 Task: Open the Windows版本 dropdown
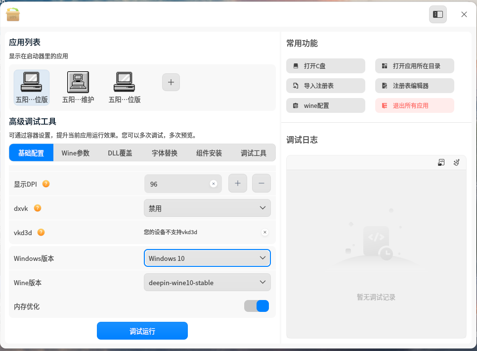207,258
